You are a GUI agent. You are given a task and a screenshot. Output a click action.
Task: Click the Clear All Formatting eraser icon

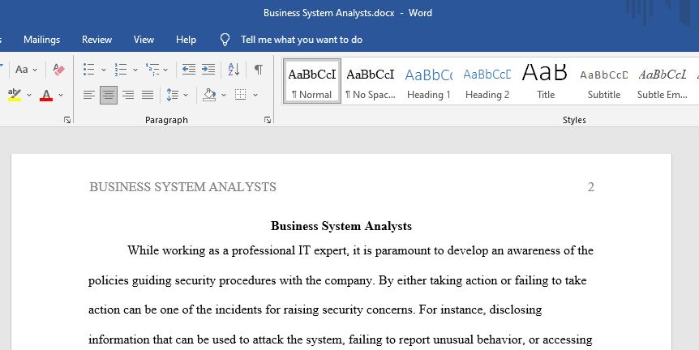click(58, 70)
